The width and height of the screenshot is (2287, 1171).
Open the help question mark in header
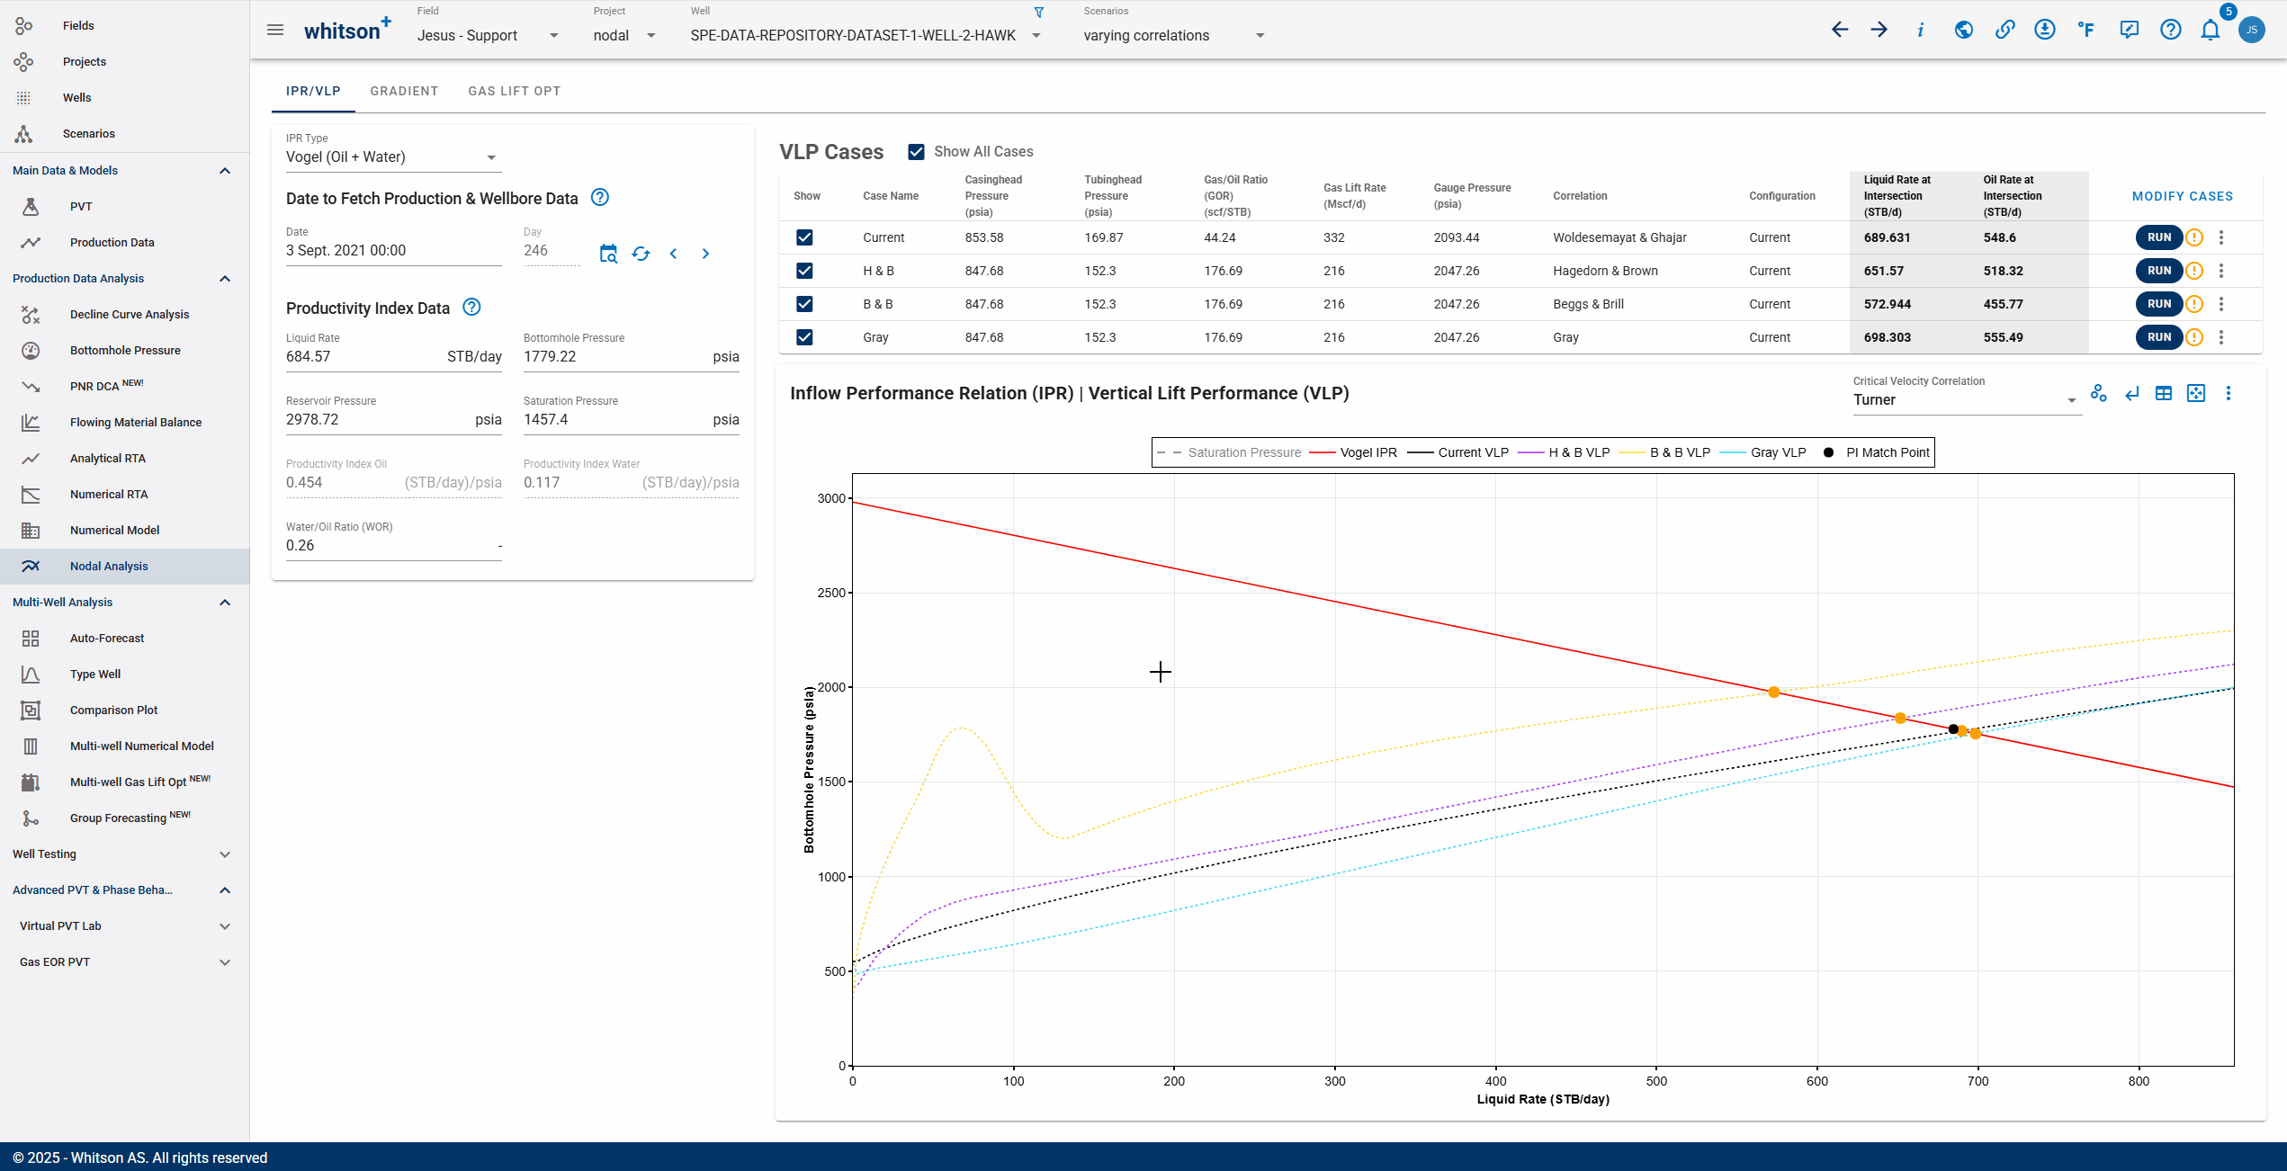2171,30
